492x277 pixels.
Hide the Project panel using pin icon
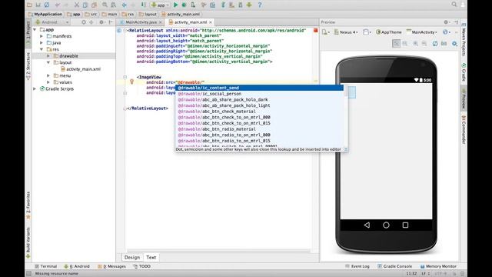pyautogui.click(x=111, y=22)
